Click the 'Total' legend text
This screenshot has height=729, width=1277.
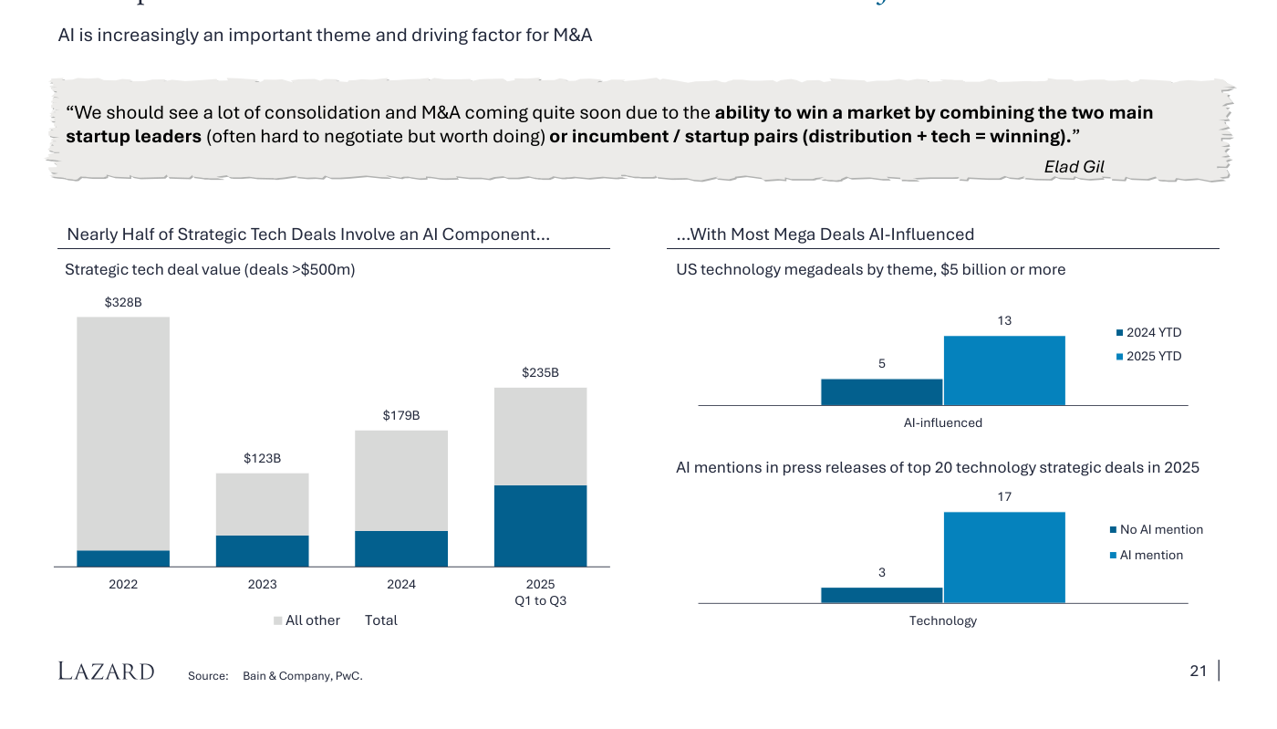pyautogui.click(x=381, y=620)
